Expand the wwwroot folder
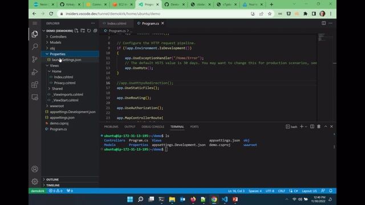 [x=56, y=106]
